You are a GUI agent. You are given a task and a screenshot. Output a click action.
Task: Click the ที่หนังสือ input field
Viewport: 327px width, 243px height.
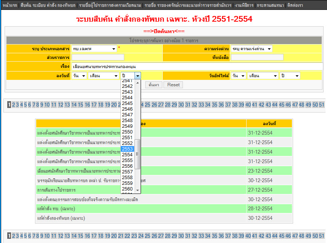[x=257, y=57]
